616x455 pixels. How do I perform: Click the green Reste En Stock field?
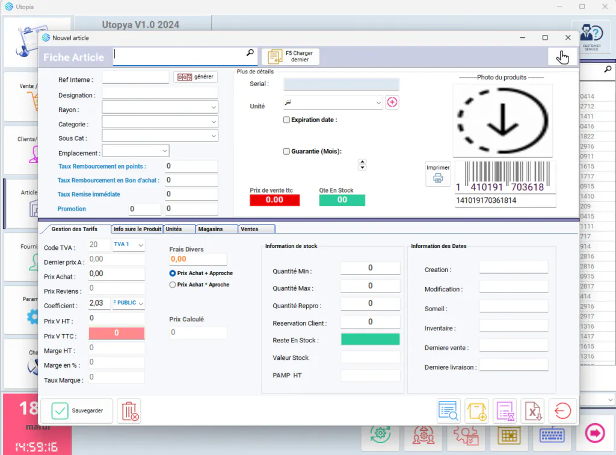[x=370, y=339]
